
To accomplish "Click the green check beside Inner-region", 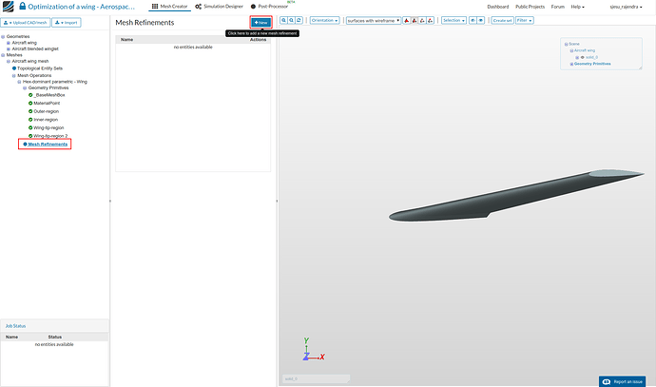I will (30, 120).
